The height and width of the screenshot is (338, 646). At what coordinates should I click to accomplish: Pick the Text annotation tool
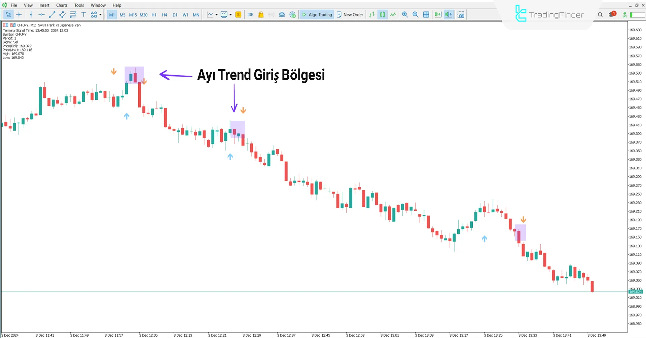coord(83,14)
